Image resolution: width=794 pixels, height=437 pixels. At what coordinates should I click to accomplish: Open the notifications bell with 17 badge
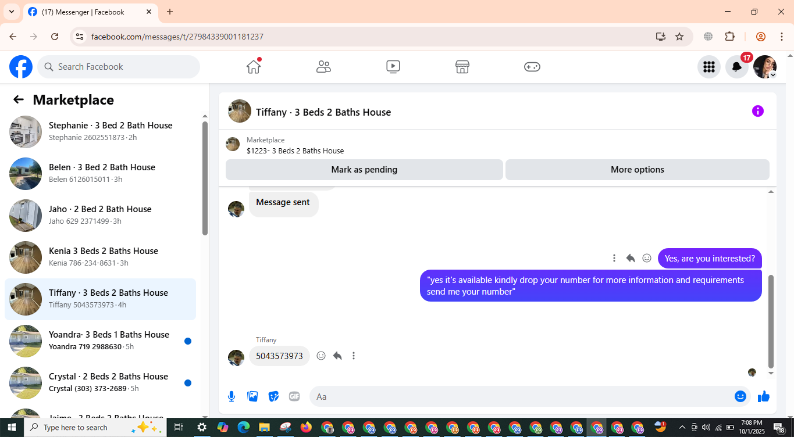737,67
